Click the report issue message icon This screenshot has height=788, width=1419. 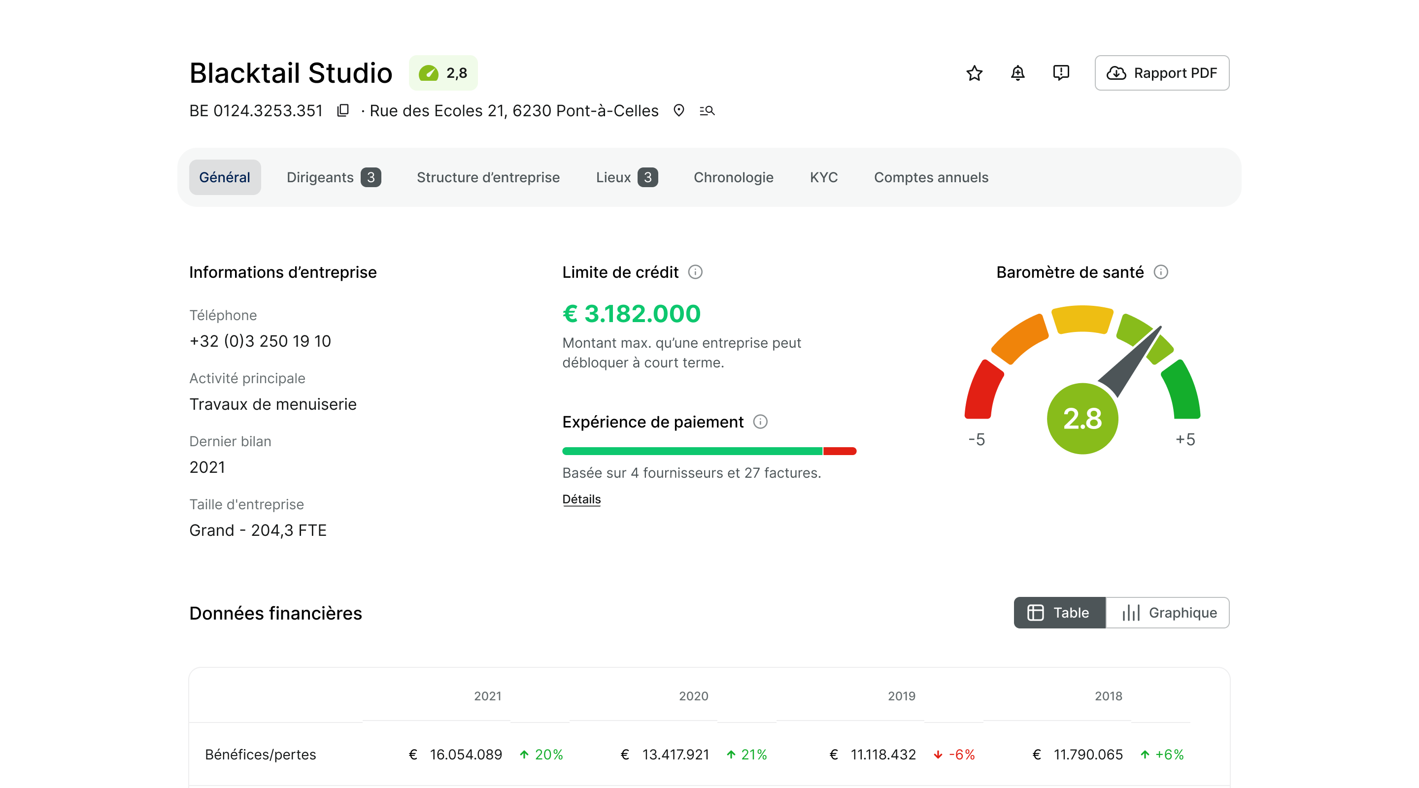tap(1060, 73)
